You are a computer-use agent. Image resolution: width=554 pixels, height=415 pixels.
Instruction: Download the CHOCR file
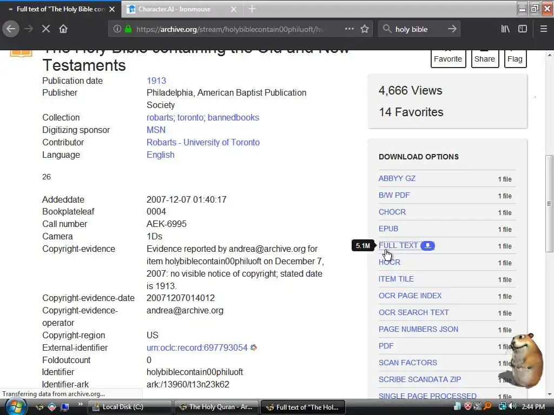tap(392, 212)
